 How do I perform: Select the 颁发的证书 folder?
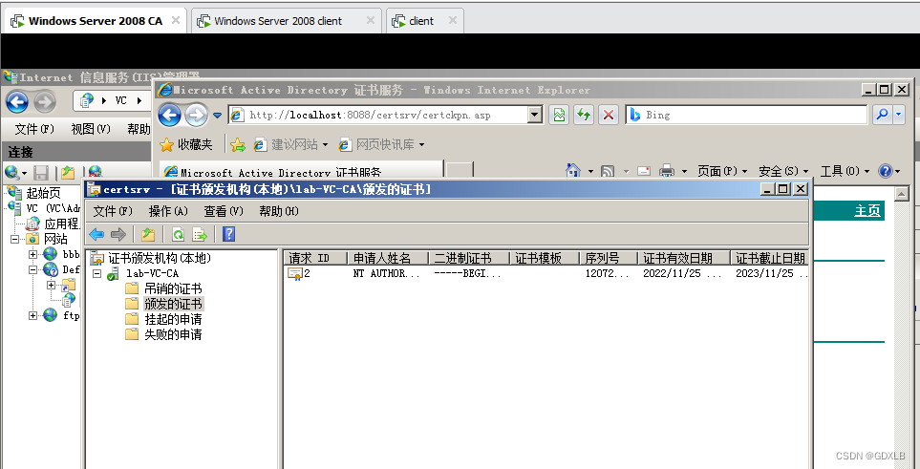[x=173, y=304]
